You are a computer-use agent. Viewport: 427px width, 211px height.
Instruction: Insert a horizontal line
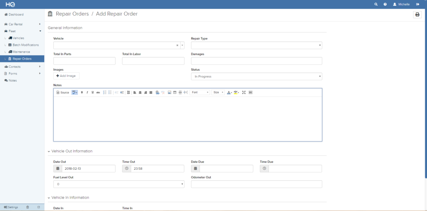pos(180,92)
